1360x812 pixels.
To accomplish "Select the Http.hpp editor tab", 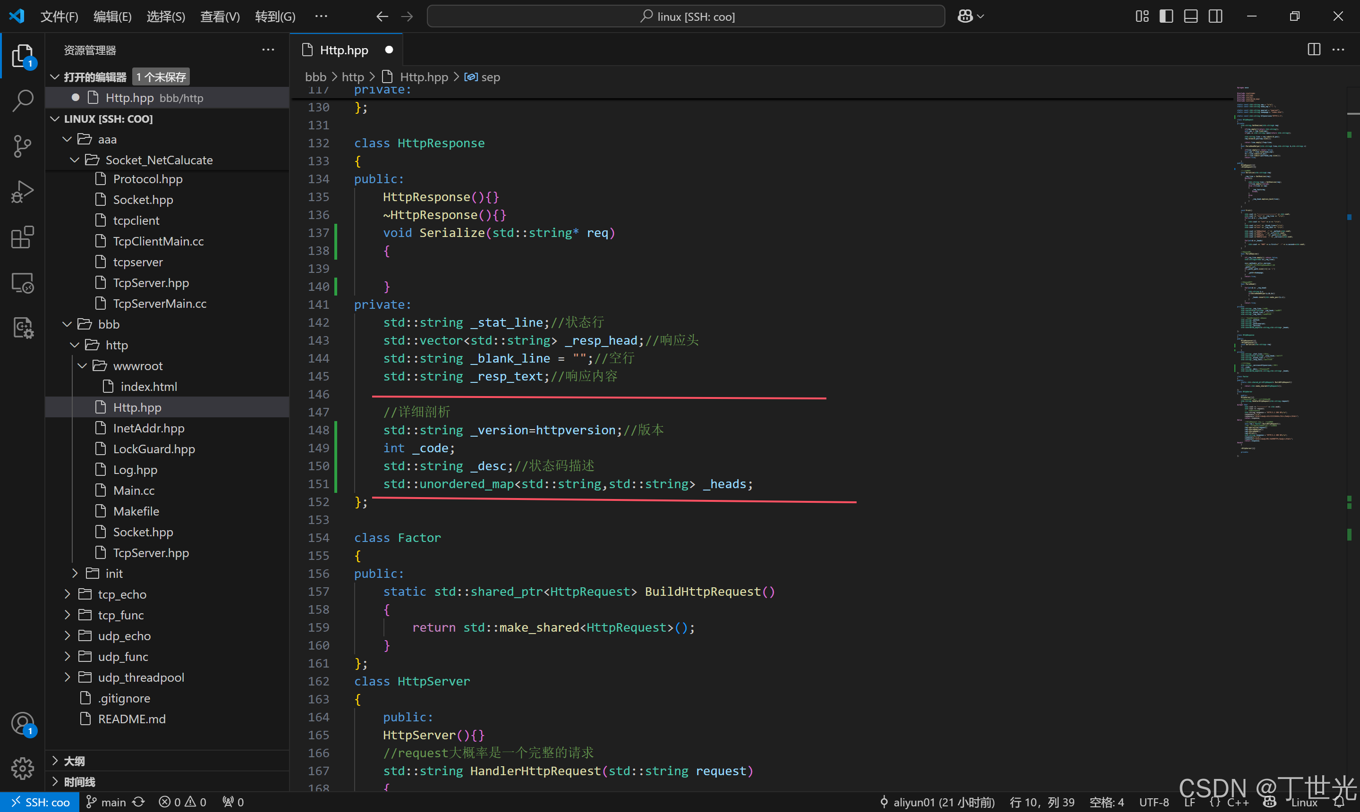I will (344, 50).
